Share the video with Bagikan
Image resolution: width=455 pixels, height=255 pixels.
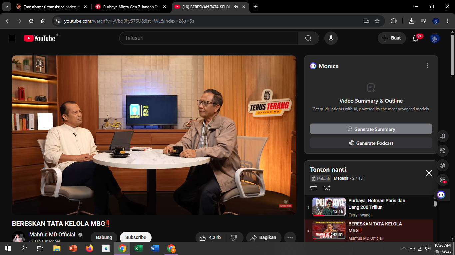coord(263,237)
